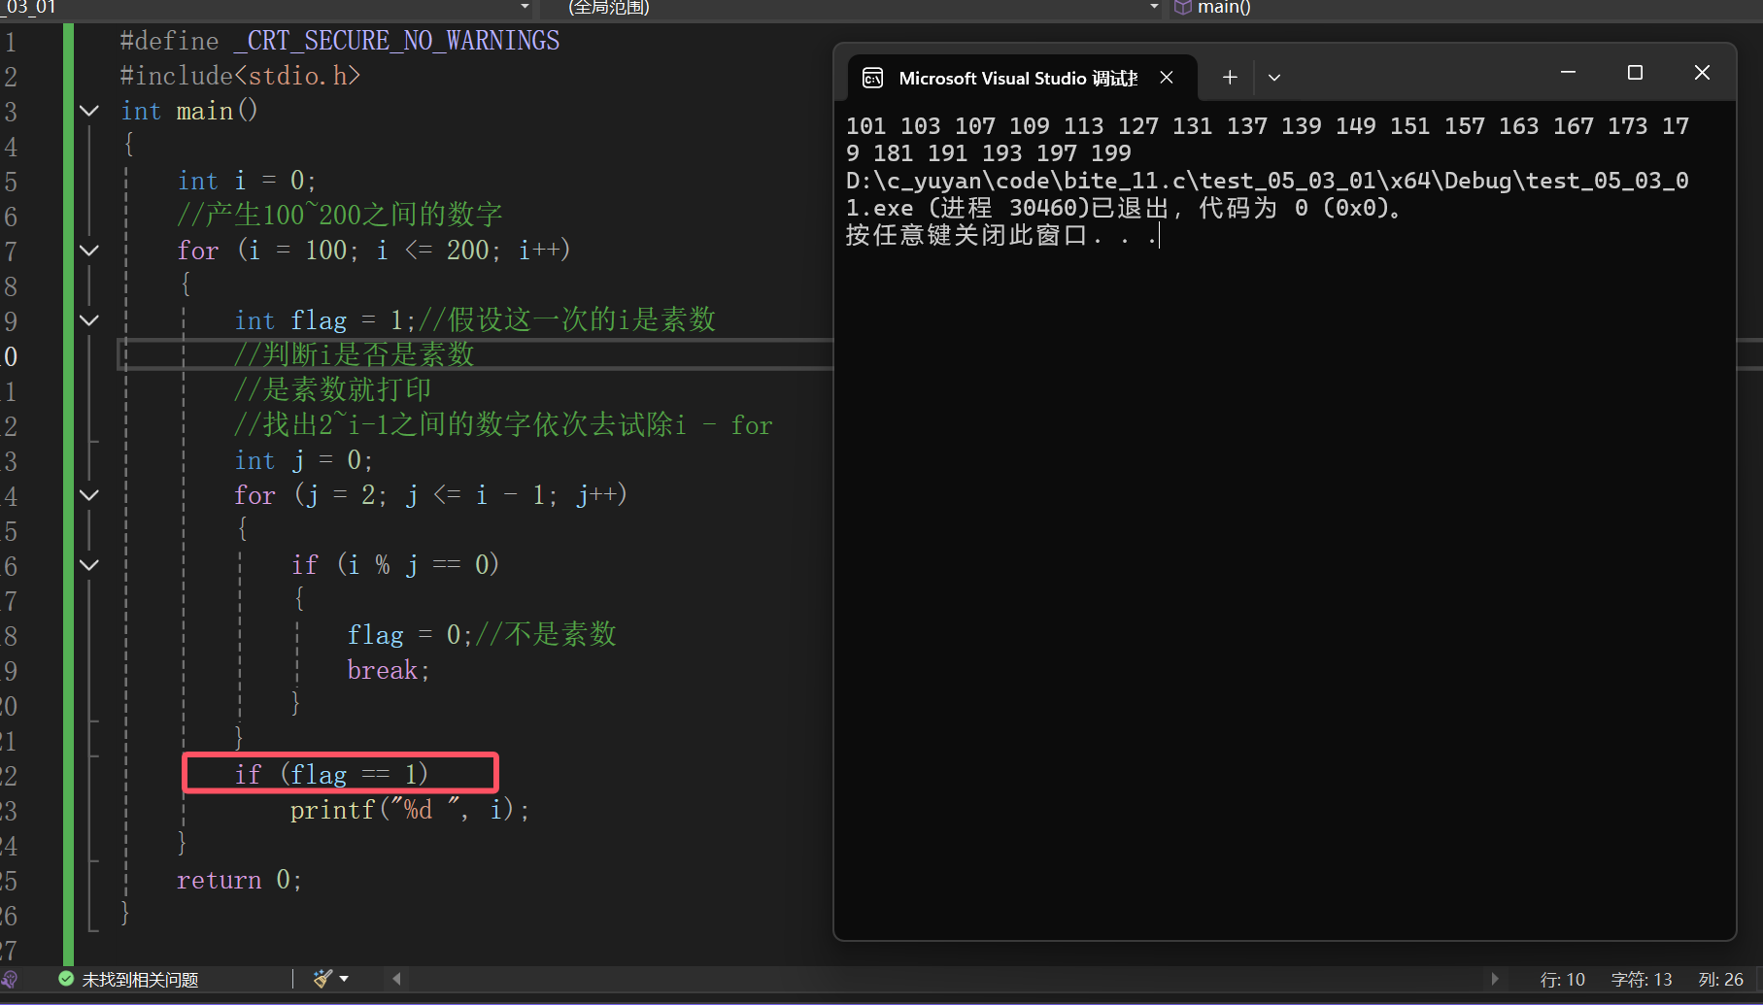
Task: Click the prime numbers output line in console
Action: coord(1268,140)
